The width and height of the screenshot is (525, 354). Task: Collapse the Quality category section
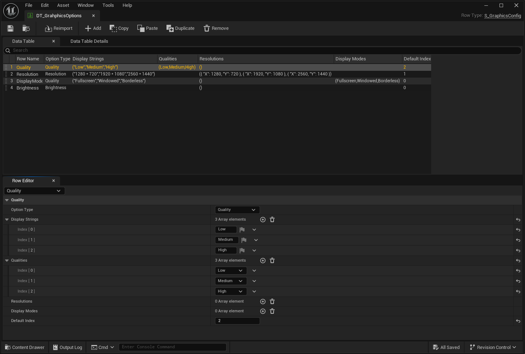point(7,200)
